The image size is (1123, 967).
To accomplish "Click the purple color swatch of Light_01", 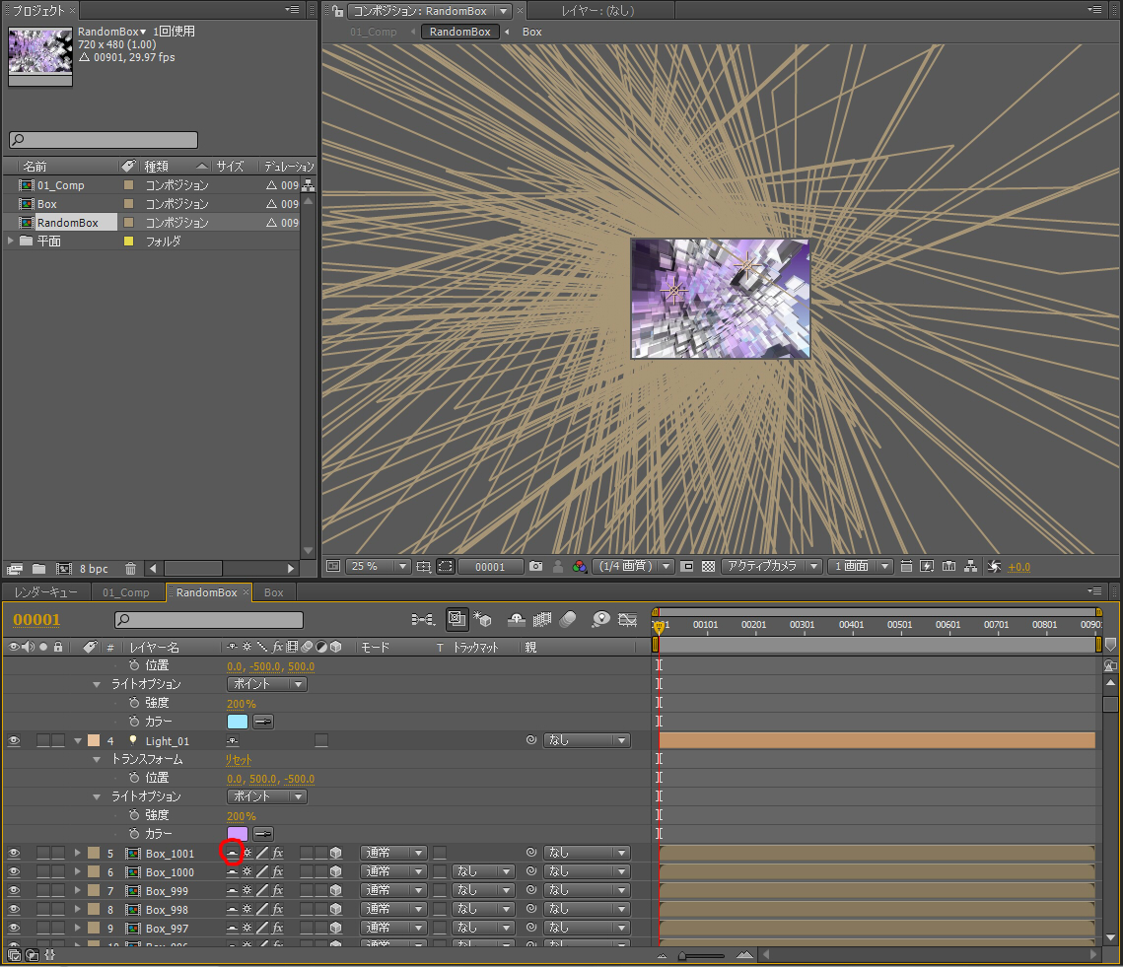I will pyautogui.click(x=238, y=834).
